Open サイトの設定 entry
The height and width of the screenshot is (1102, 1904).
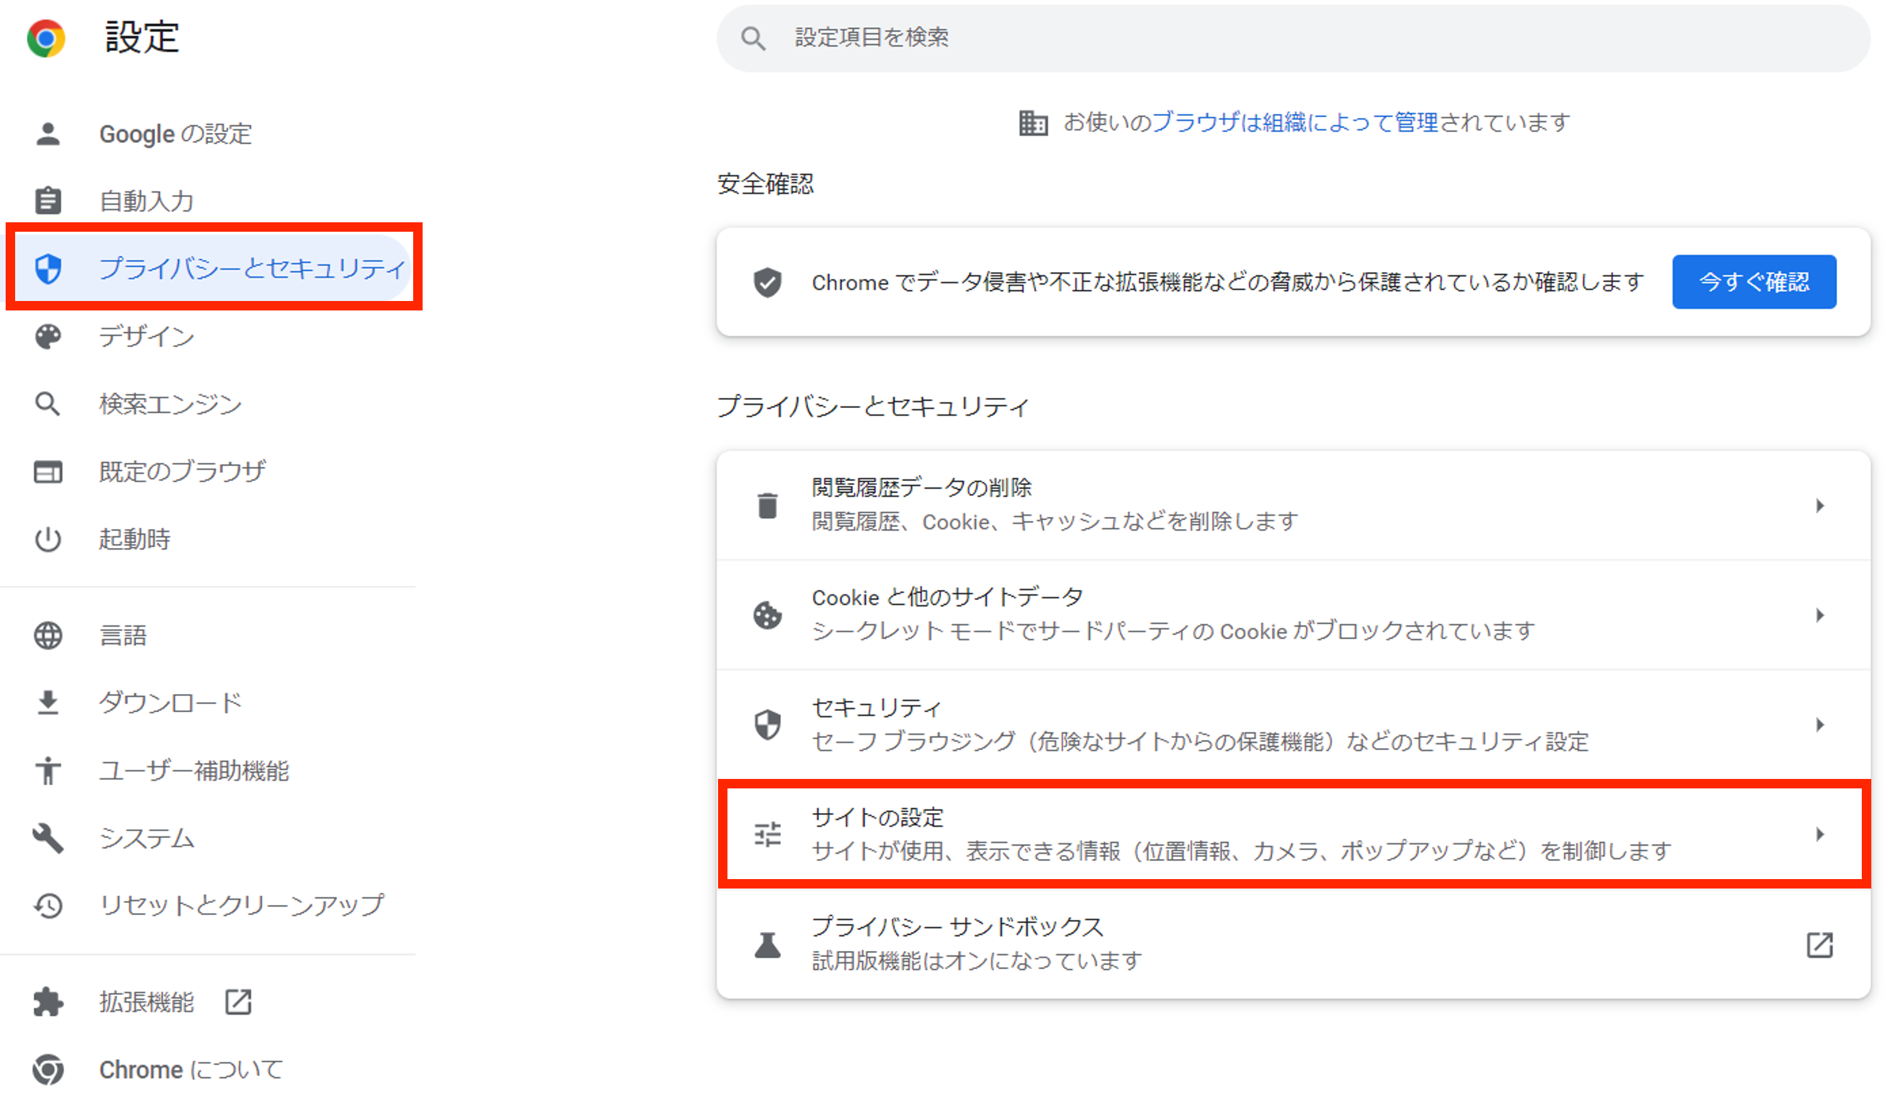click(1293, 834)
